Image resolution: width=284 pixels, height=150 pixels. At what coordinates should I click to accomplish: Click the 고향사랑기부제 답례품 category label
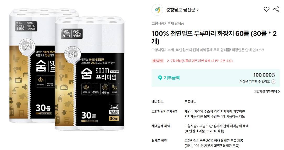pyautogui.click(x=168, y=24)
